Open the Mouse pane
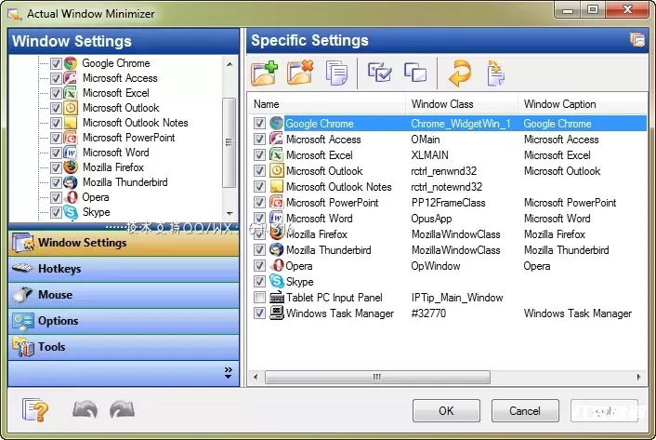 point(124,295)
